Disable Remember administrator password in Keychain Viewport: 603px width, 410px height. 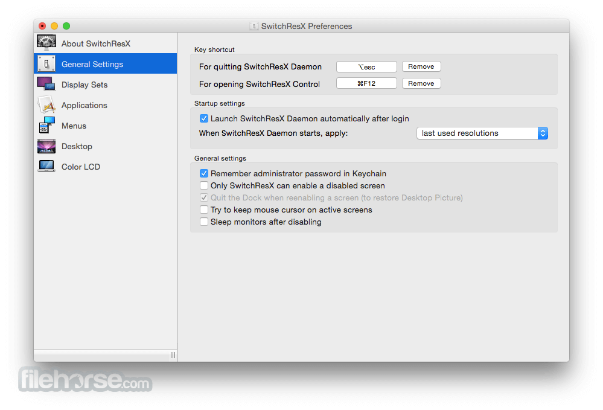tap(204, 173)
